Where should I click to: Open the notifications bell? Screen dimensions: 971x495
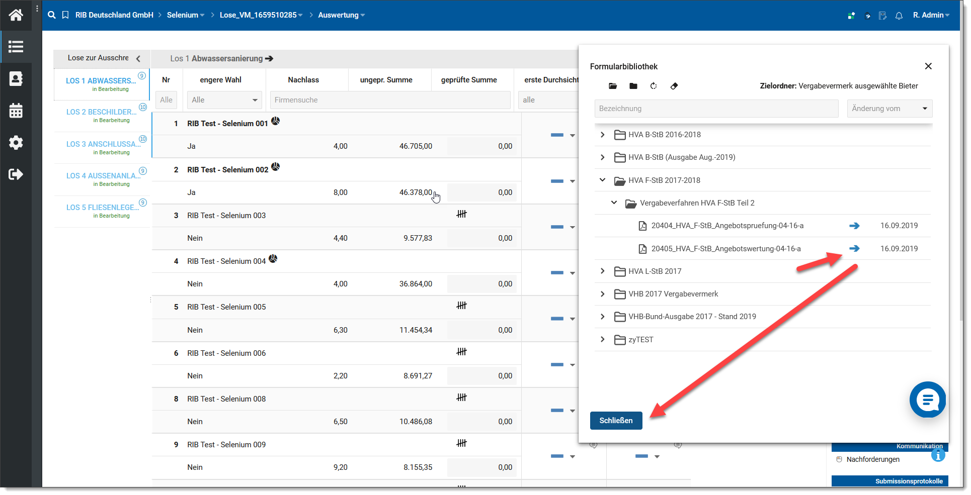[x=899, y=16]
